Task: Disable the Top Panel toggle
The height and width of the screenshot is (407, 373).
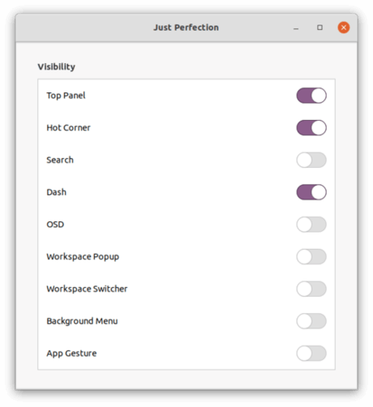Action: tap(311, 96)
